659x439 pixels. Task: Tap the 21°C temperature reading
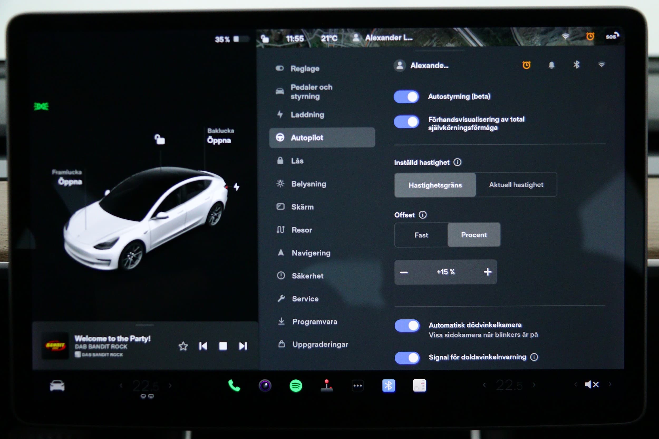tap(329, 38)
